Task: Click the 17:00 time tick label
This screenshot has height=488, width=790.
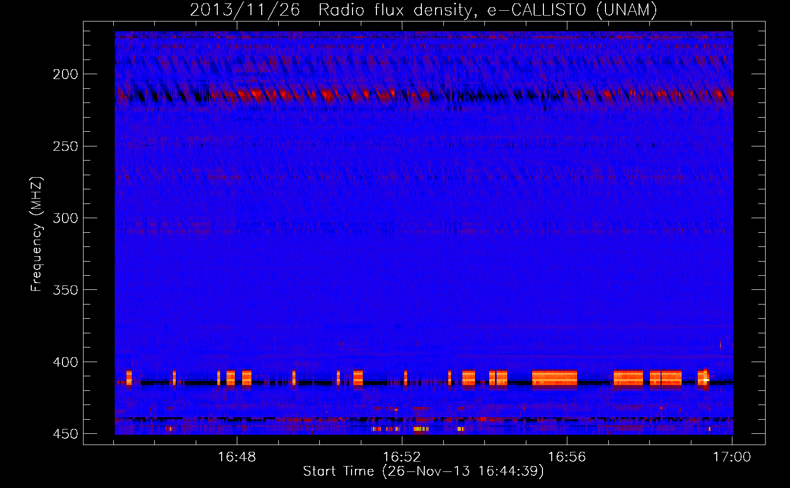Action: [x=732, y=457]
